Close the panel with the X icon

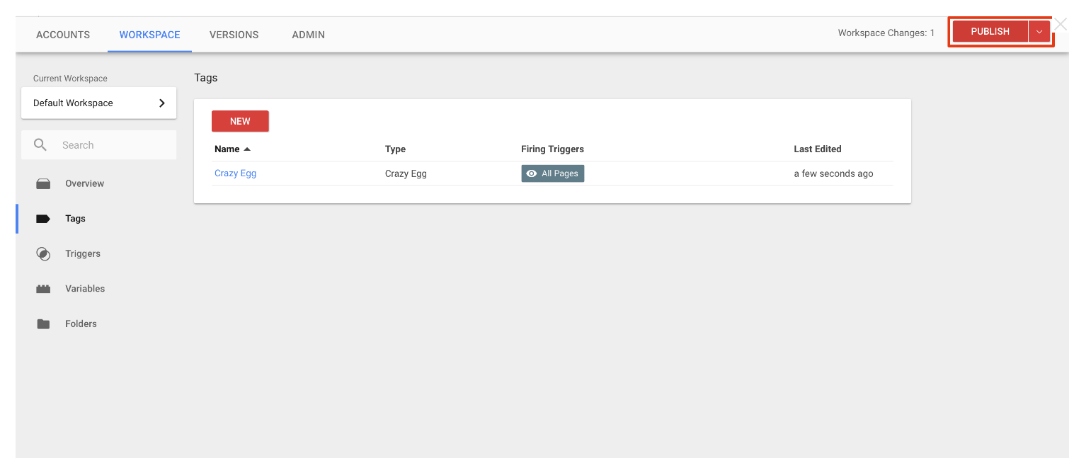1060,25
